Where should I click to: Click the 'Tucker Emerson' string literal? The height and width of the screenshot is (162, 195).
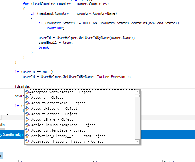coord(111,77)
